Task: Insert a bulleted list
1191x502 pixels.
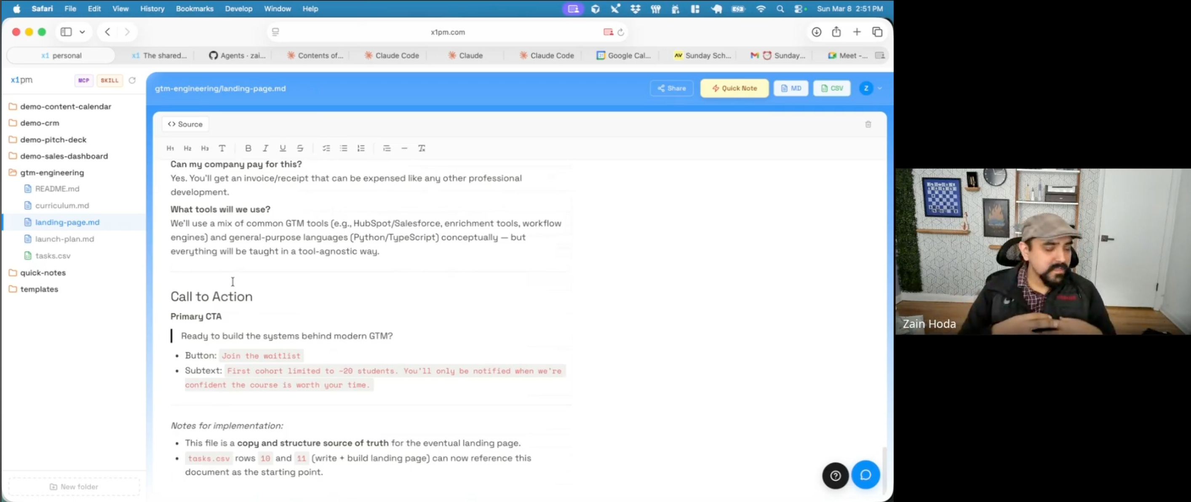Action: click(344, 148)
